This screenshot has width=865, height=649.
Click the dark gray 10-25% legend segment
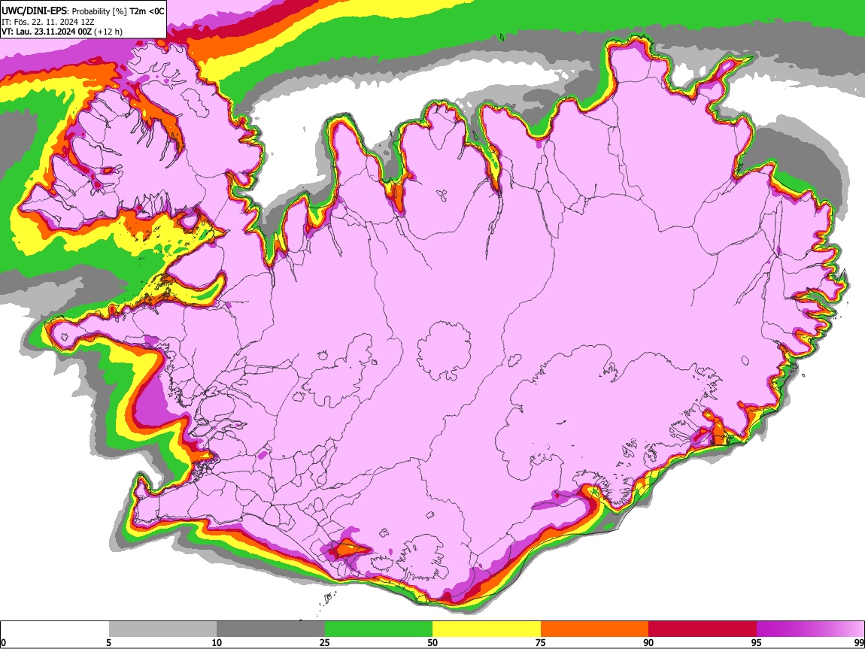click(271, 629)
